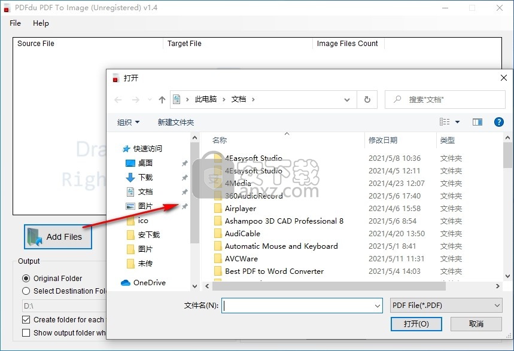Click the pin icon next to 桌面

(x=185, y=163)
